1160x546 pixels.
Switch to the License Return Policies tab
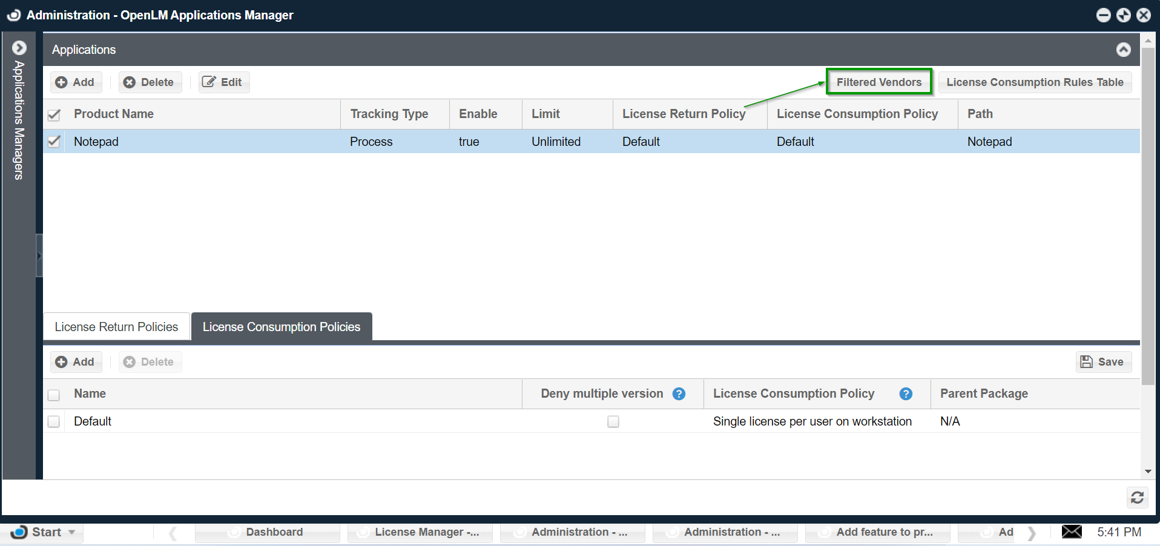(x=116, y=327)
